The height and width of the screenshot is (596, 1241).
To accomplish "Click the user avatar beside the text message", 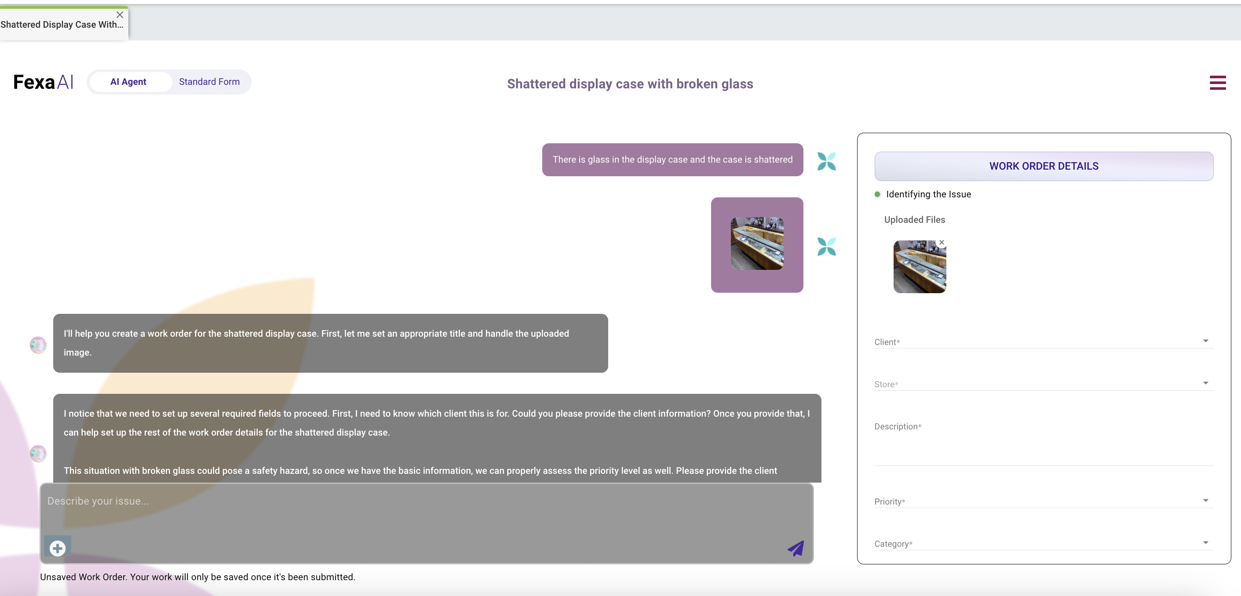I will (x=826, y=161).
